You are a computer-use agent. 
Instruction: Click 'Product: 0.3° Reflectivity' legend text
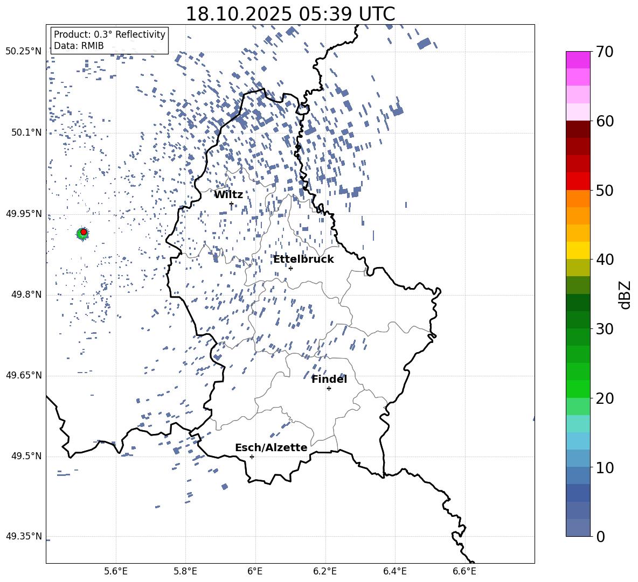coord(109,34)
